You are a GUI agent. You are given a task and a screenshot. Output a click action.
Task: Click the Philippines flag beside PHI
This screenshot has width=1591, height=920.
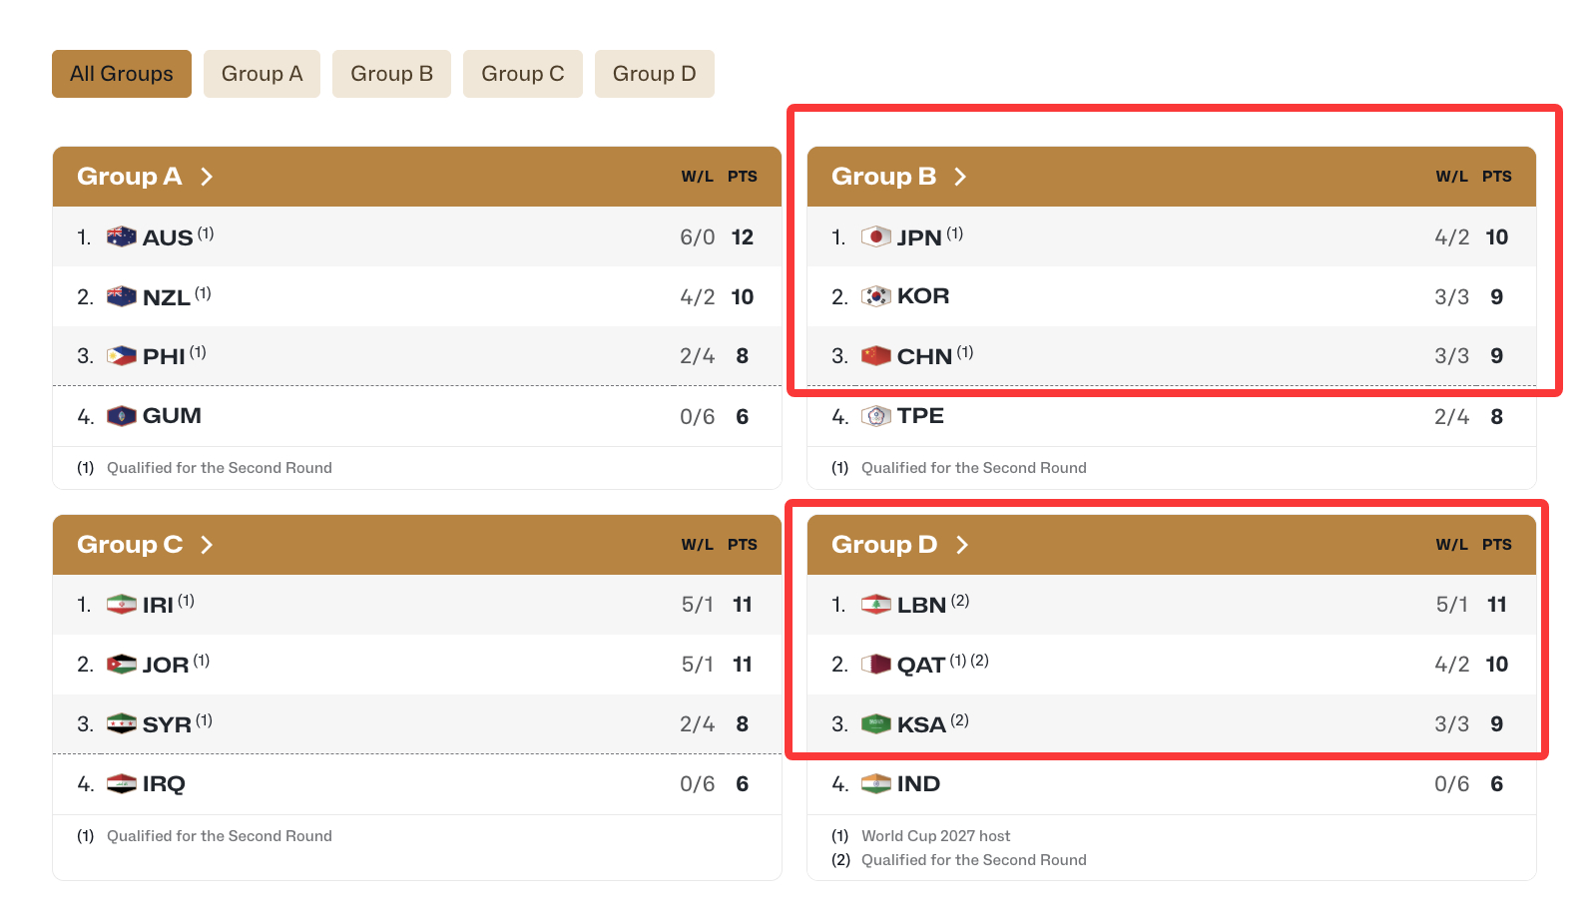tap(121, 356)
